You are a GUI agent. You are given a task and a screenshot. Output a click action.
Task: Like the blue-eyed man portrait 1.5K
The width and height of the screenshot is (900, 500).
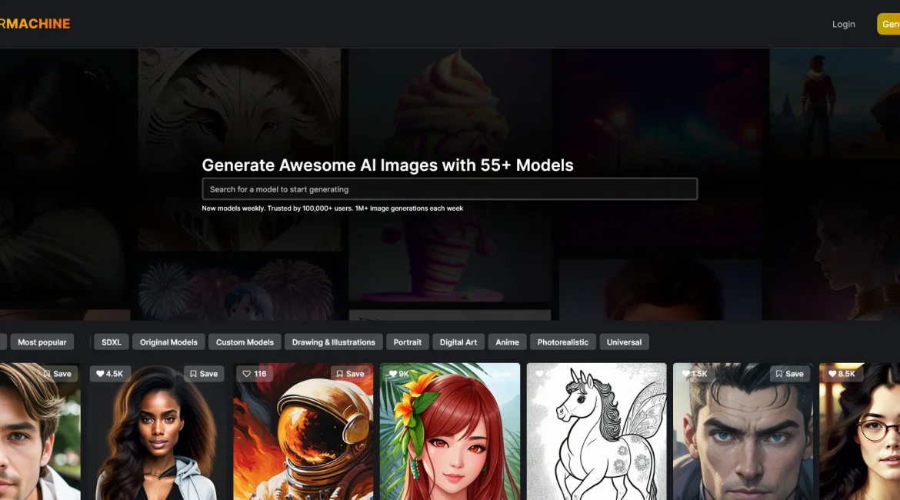click(x=695, y=374)
